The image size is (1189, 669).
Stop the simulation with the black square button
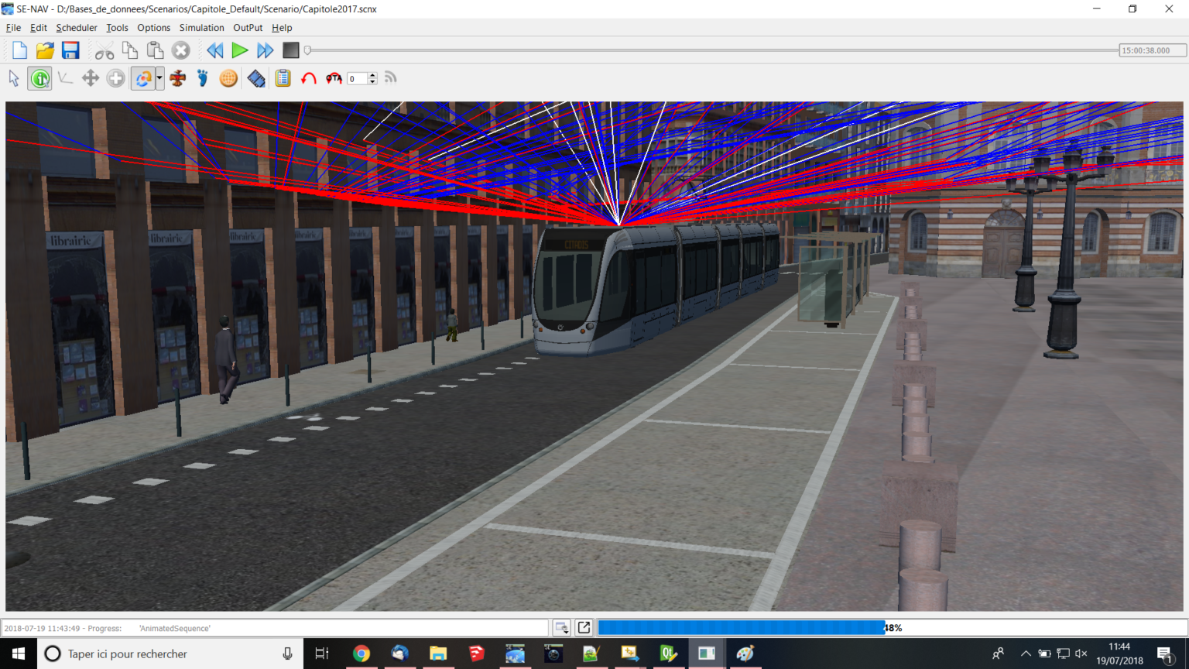tap(290, 51)
